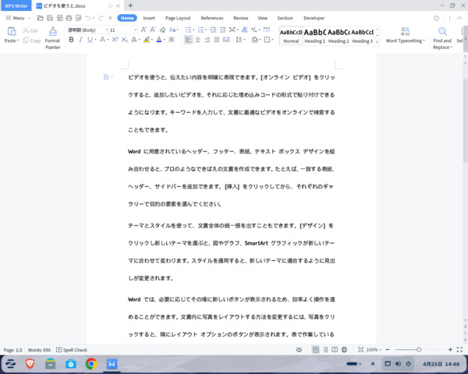Open file with the folder icon

pos(41,18)
